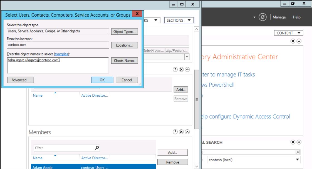Open the Help menu
The image size is (312, 169).
(296, 17)
